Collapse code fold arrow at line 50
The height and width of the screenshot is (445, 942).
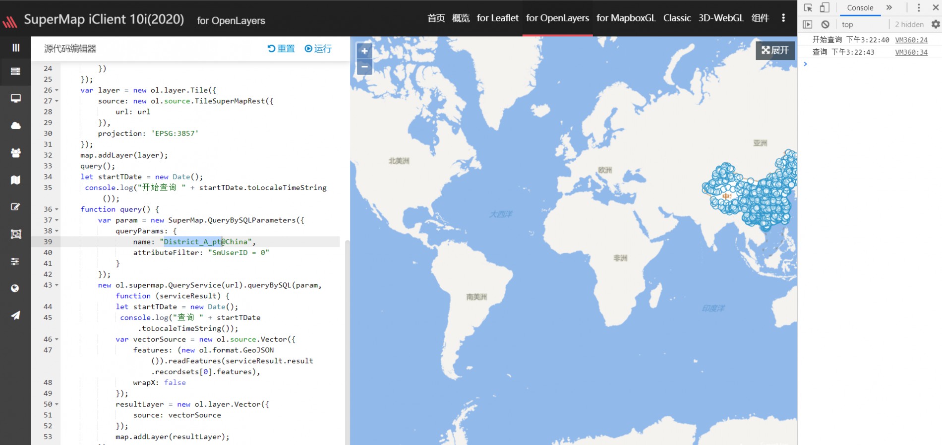[x=57, y=404]
